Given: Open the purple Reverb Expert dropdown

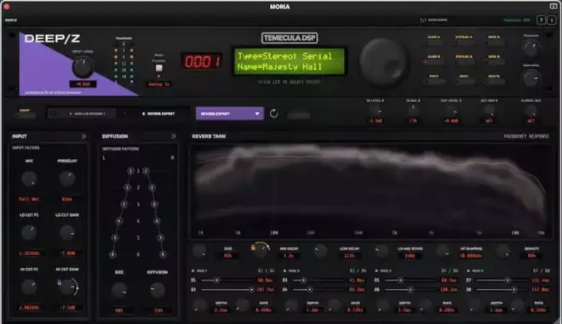Looking at the screenshot, I should tap(230, 113).
